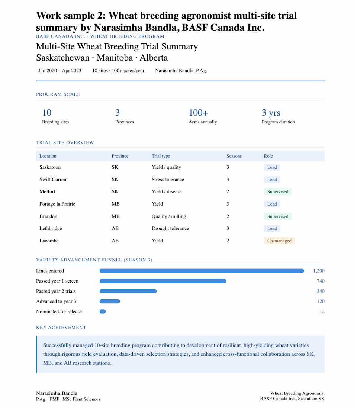Viewport: 357px width, 409px height.
Task: Click the 'Trial type' column header
Action: (161, 156)
